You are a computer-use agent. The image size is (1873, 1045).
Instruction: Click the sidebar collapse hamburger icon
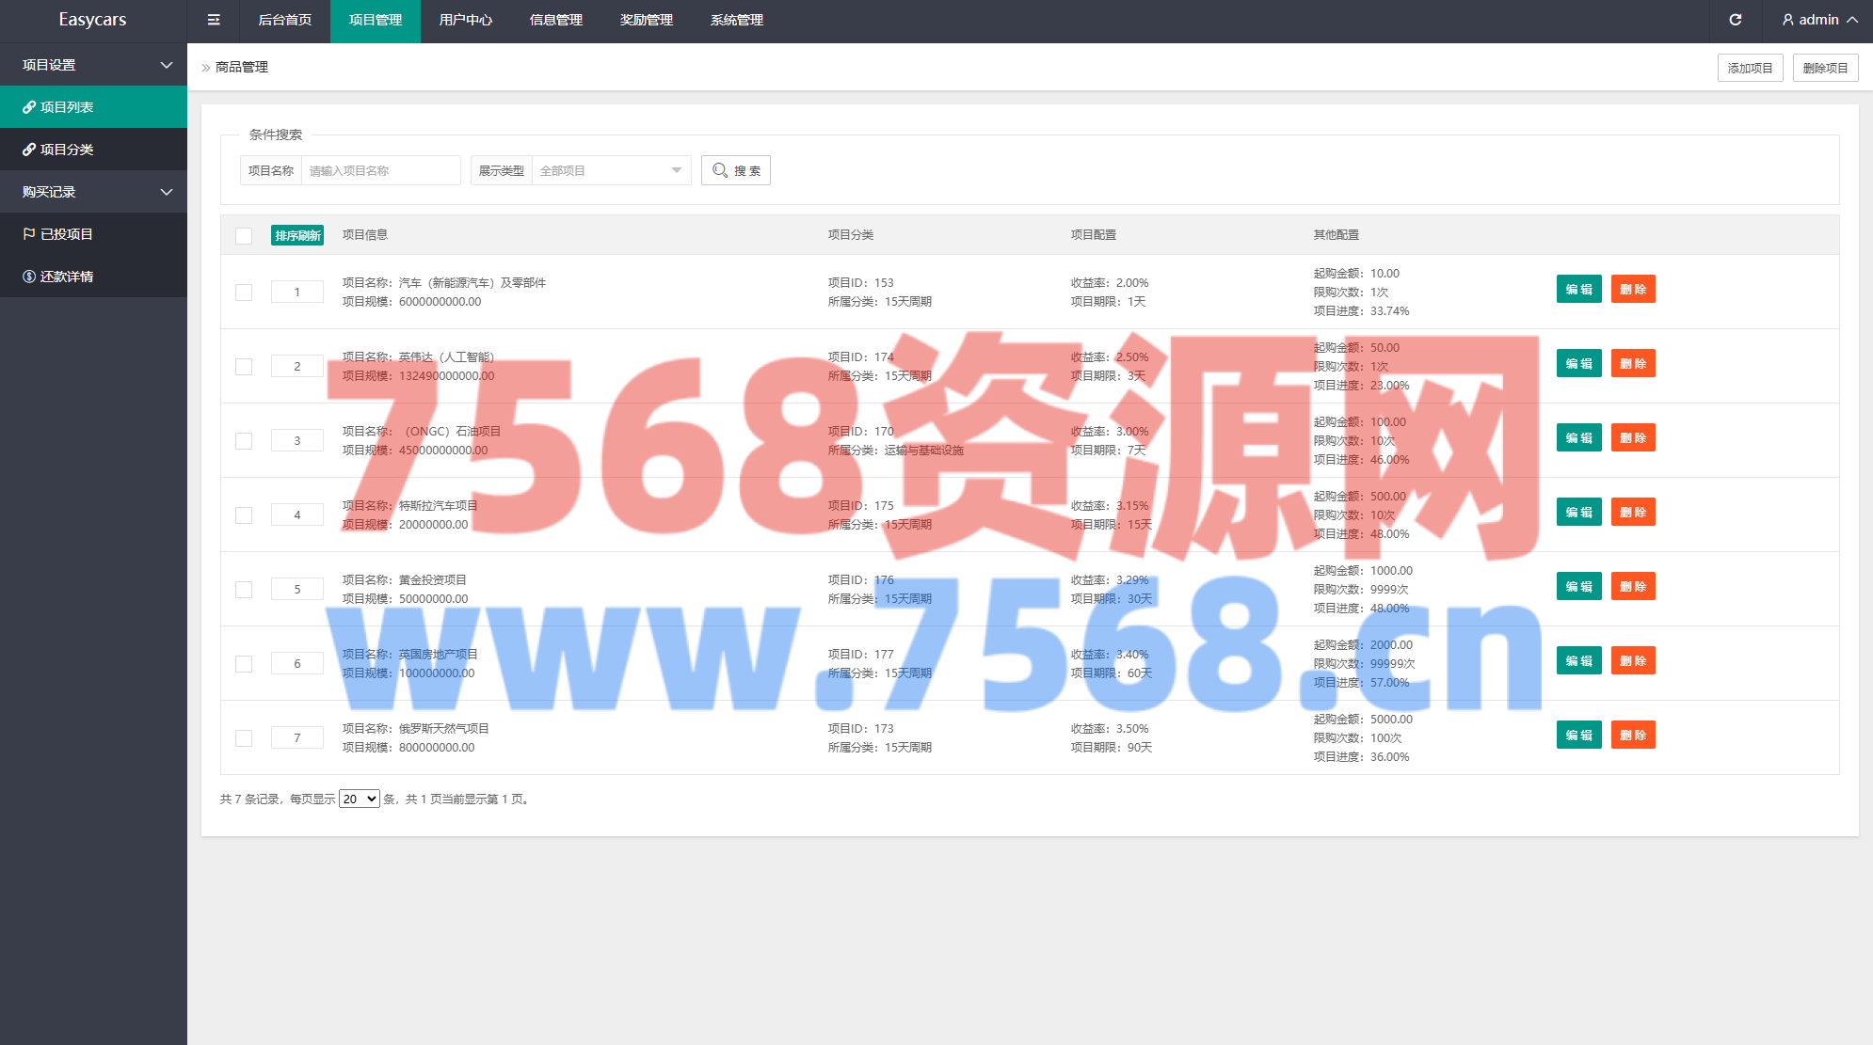(x=214, y=20)
